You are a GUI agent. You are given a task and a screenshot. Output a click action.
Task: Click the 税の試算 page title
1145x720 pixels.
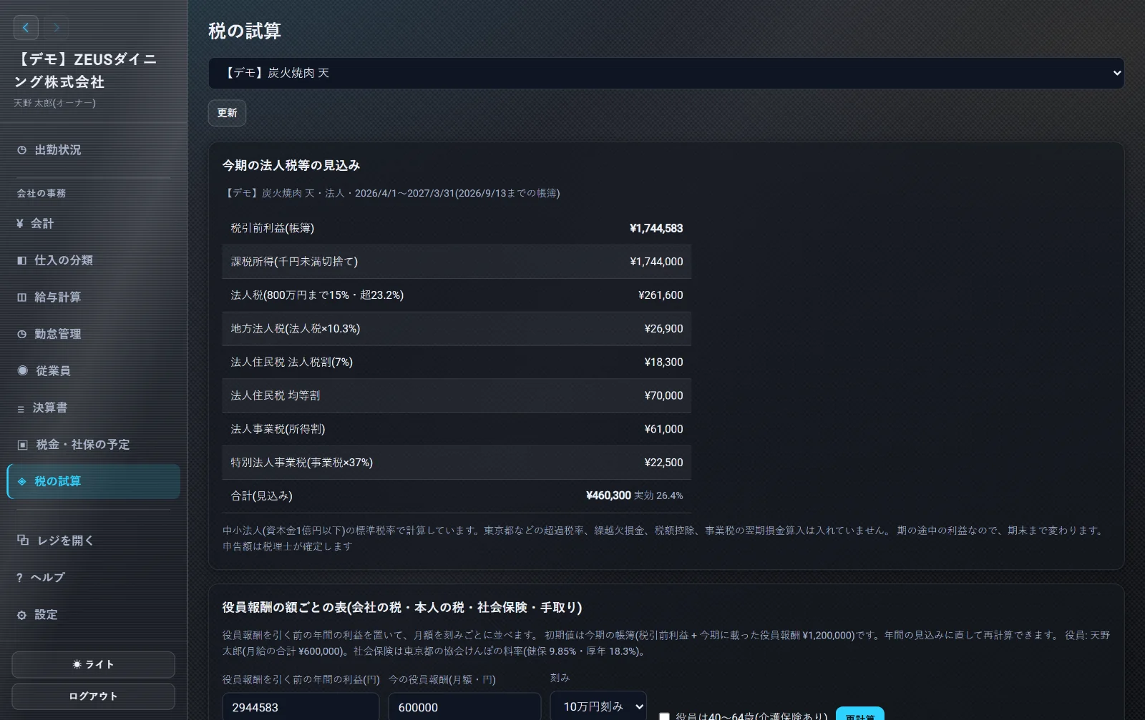245,31
